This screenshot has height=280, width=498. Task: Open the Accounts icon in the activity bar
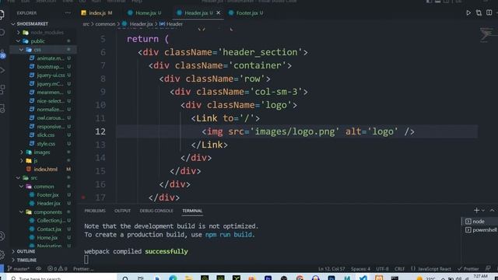2,236
